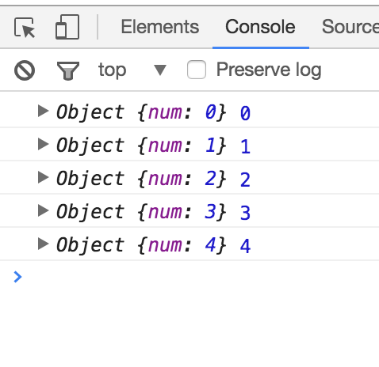Screen dimensions: 379x367
Task: Click the logged value 4 after object
Action: tap(245, 246)
